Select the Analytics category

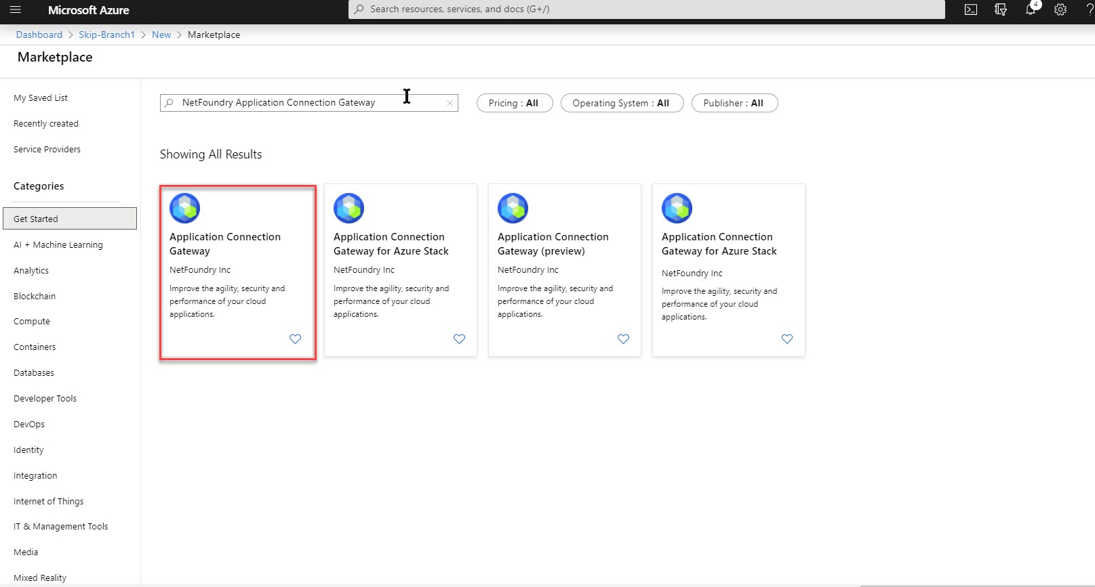coord(31,271)
